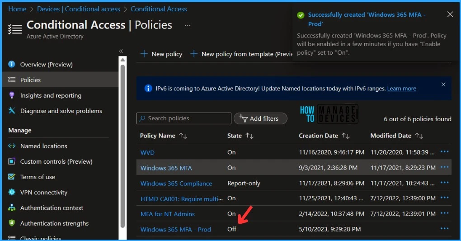
Task: Click the Conditional Access page header icon
Action: [15, 29]
